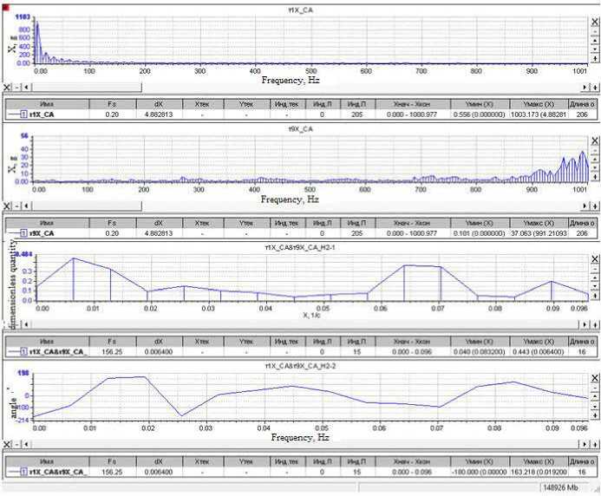Screen dimensions: 601x496
Task: Click the X-axis autoscale X icon below r1X_CA graph
Action: [x=7, y=88]
